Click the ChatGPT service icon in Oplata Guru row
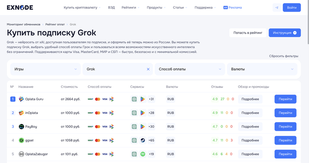309x163 pixels. click(134, 99)
